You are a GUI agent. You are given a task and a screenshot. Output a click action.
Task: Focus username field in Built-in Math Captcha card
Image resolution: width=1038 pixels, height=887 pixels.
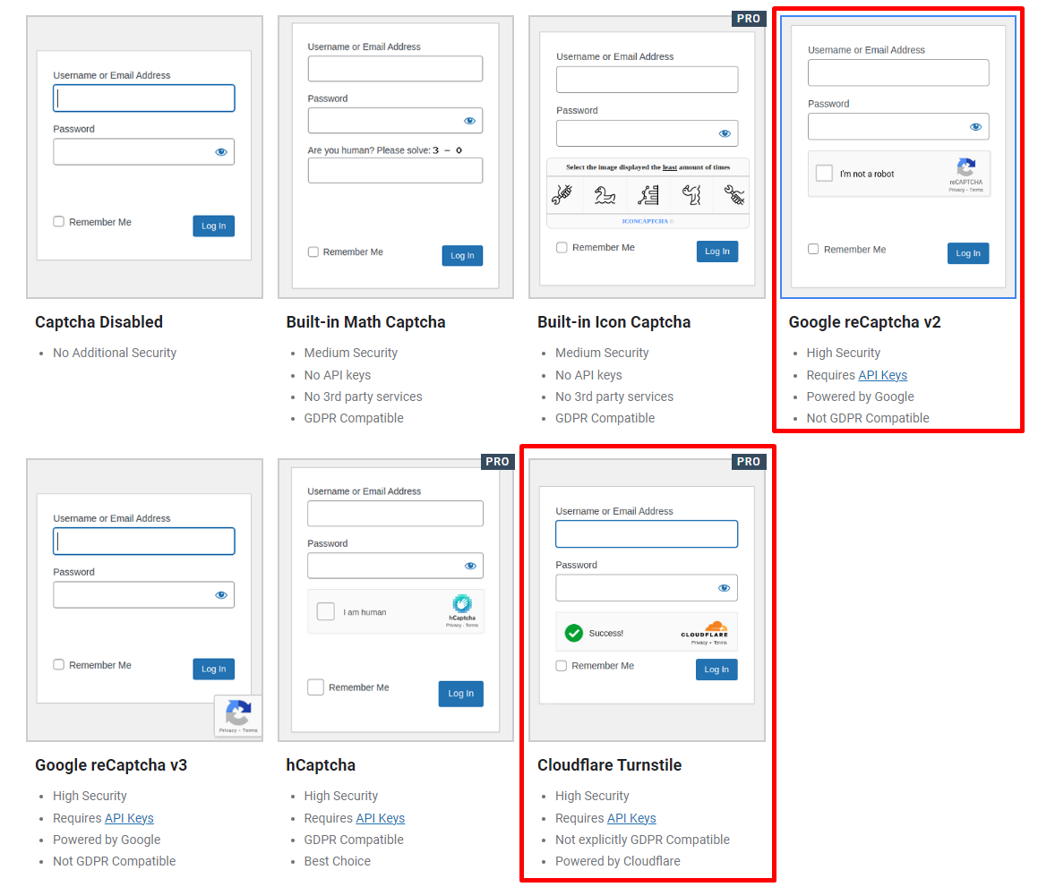pos(395,69)
